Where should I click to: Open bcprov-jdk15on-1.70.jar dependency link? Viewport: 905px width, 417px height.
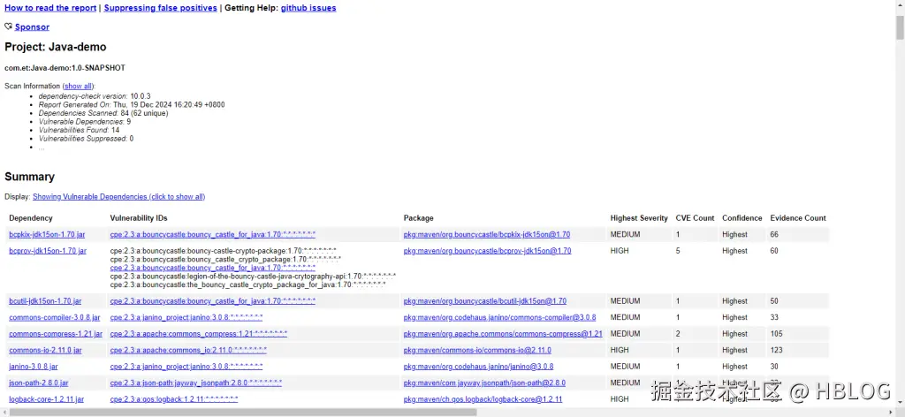point(48,251)
